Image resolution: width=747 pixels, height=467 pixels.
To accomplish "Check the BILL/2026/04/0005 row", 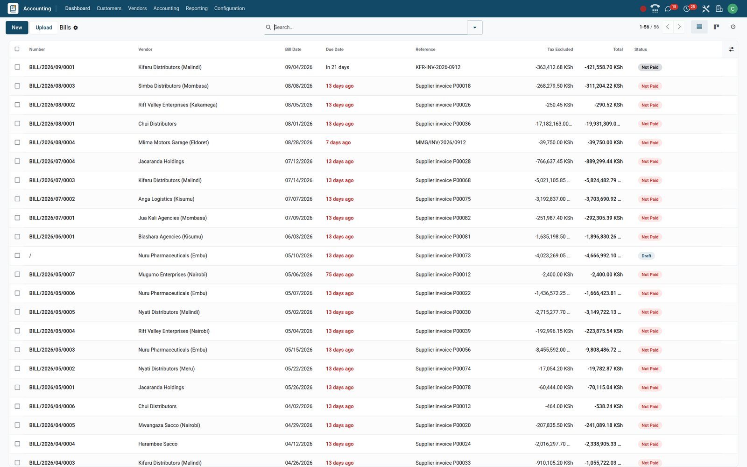I will (x=17, y=425).
